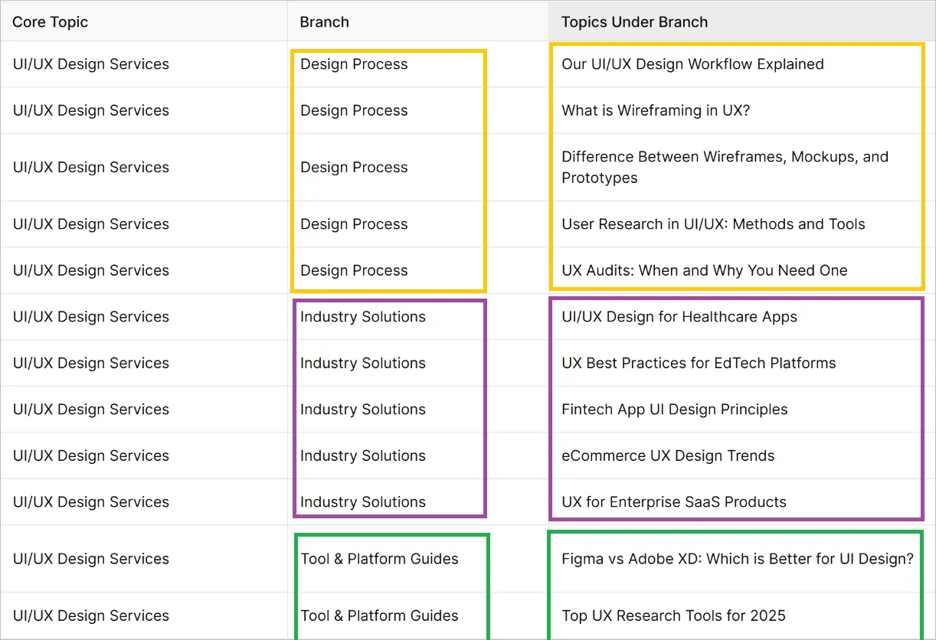Select the 'Figma vs Adobe XD' topic cell
Screen dimensions: 936x640
pos(737,559)
